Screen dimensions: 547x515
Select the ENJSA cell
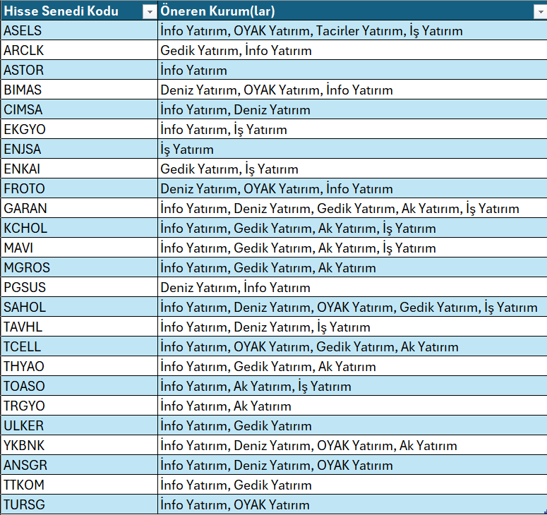pyautogui.click(x=79, y=149)
